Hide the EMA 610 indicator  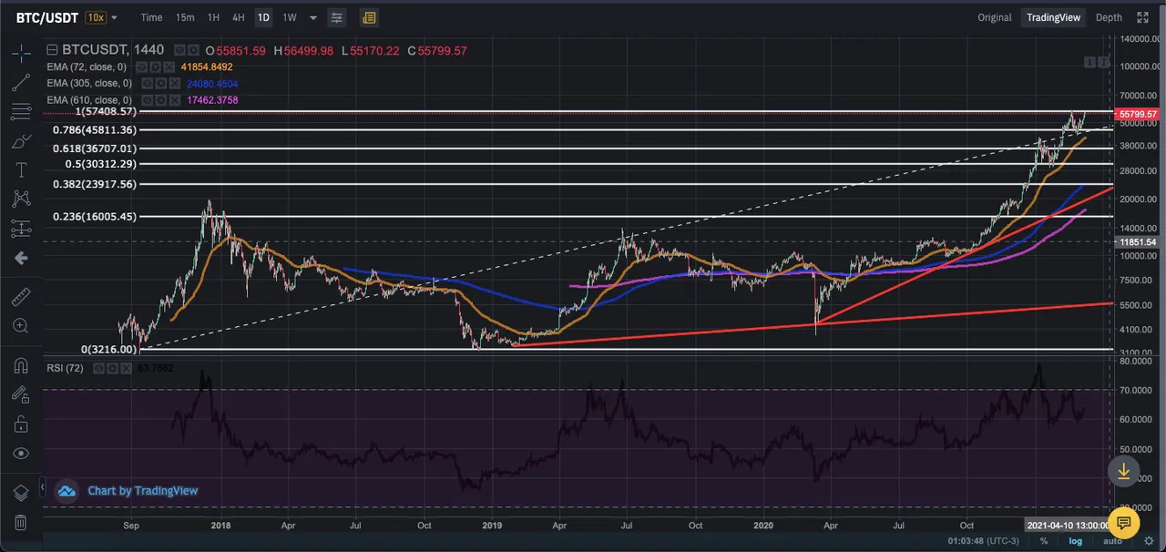[x=148, y=100]
